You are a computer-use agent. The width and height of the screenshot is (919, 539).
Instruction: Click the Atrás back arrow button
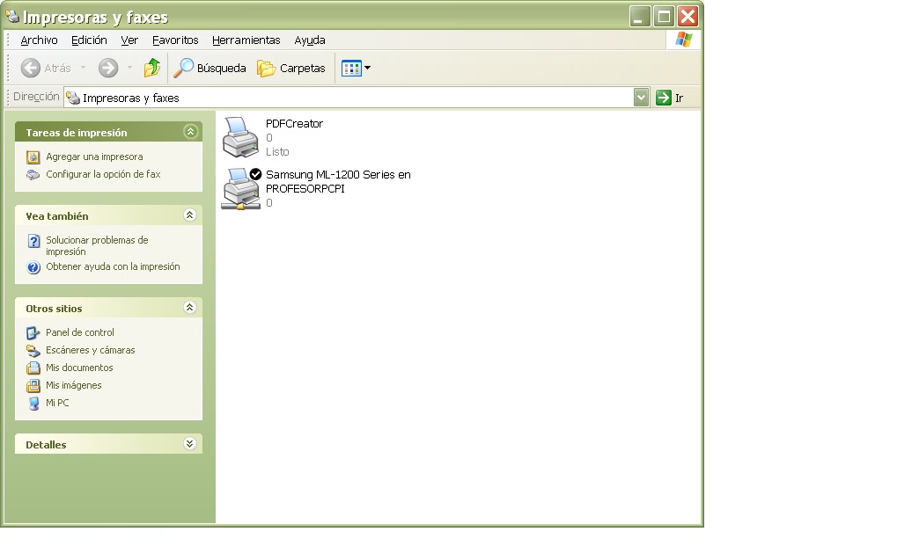[46, 68]
